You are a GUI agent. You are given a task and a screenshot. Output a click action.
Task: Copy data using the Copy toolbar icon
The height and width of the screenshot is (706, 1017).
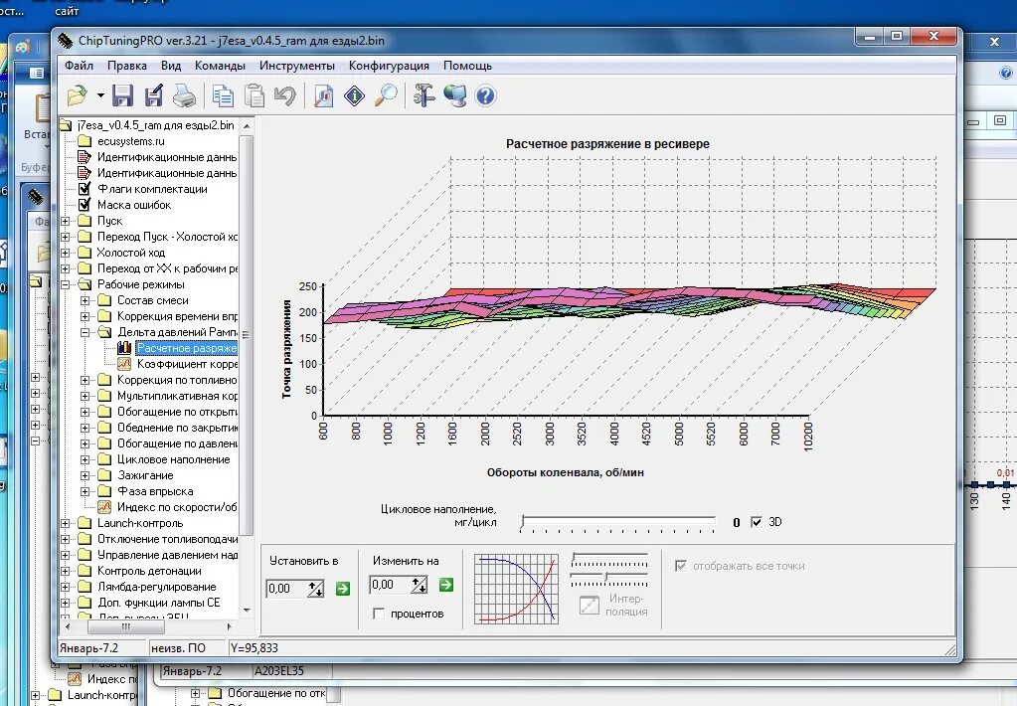223,96
